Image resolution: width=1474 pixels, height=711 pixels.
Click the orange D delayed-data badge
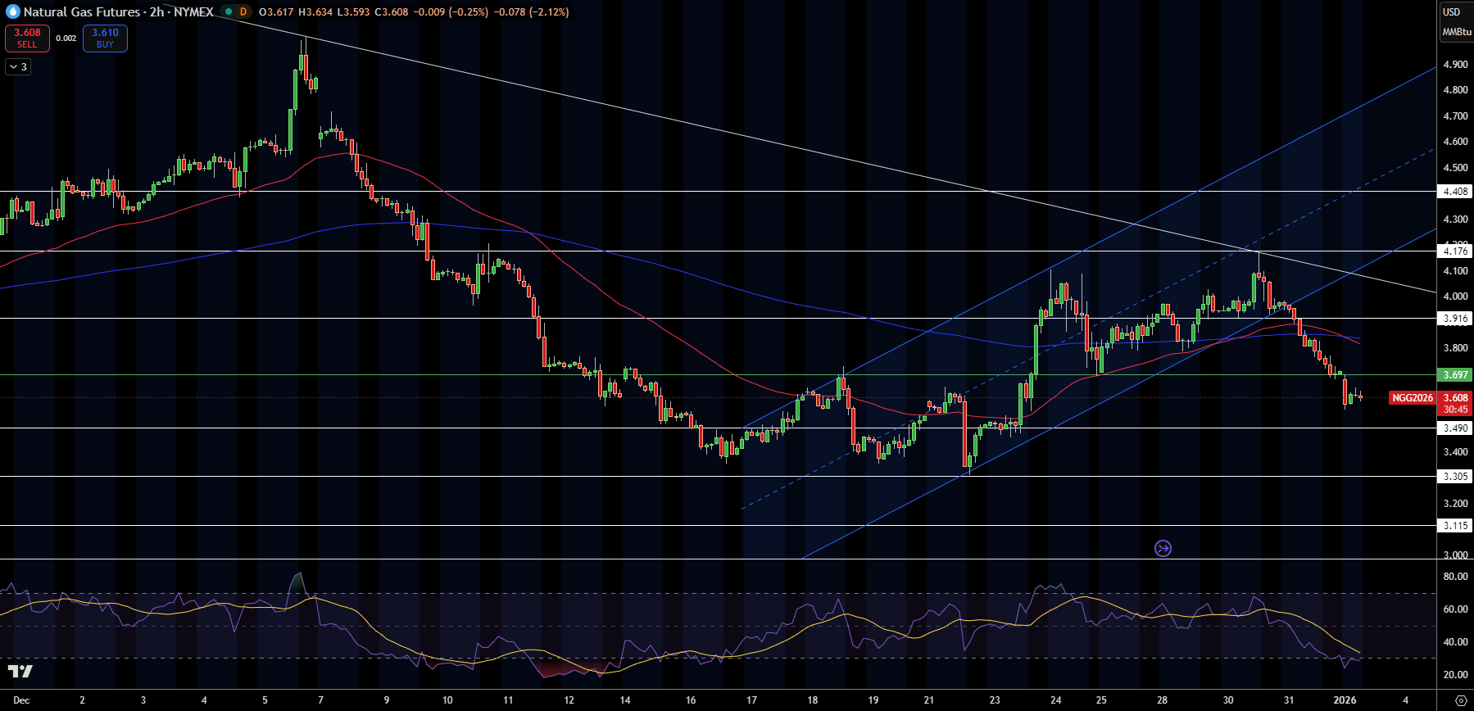(x=243, y=11)
